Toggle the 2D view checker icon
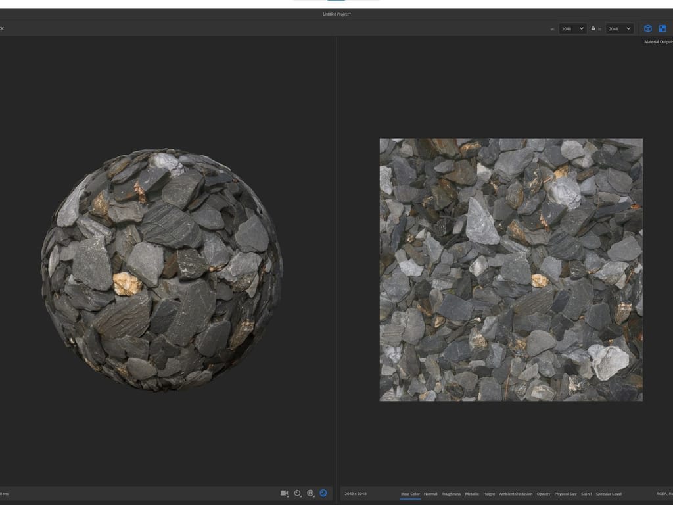The width and height of the screenshot is (673, 505). tap(662, 28)
